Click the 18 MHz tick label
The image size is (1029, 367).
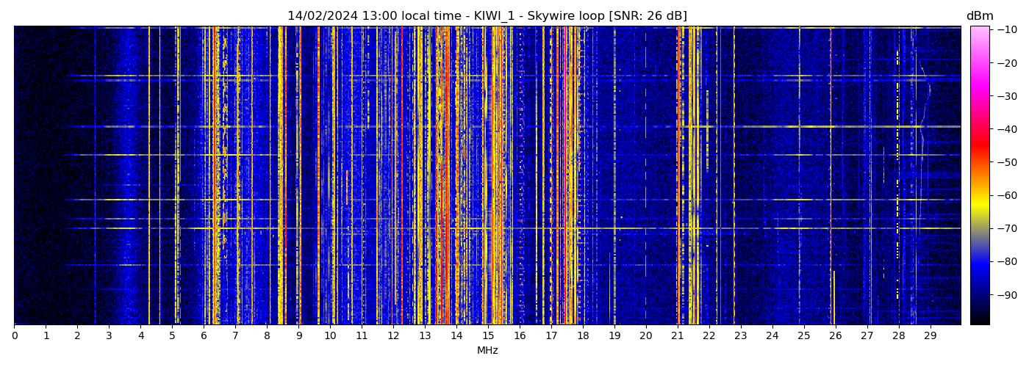click(x=583, y=335)
